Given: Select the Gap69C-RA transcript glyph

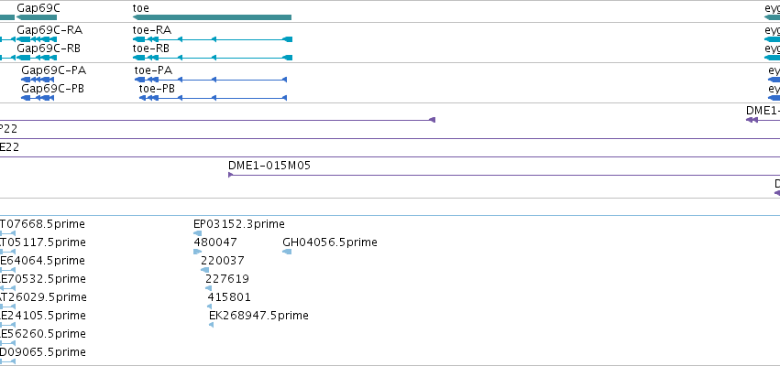Looking at the screenshot, I should point(37,39).
